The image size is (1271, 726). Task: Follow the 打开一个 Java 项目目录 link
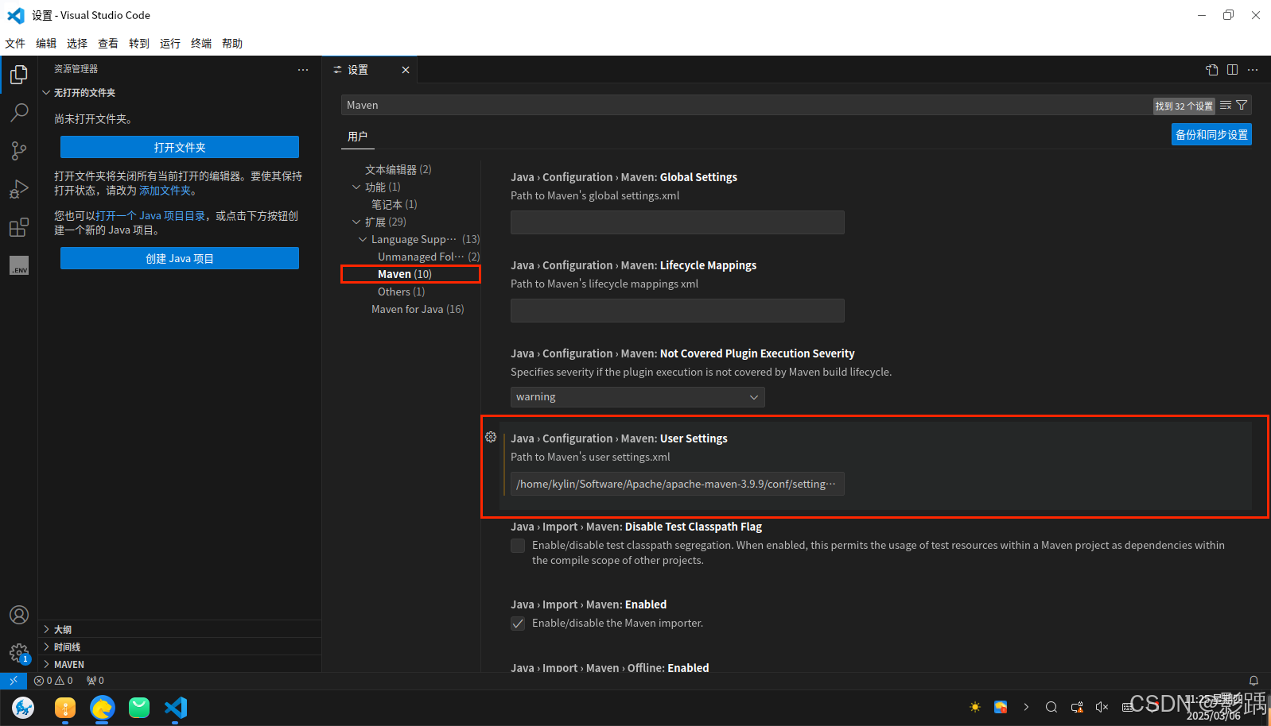tap(150, 216)
